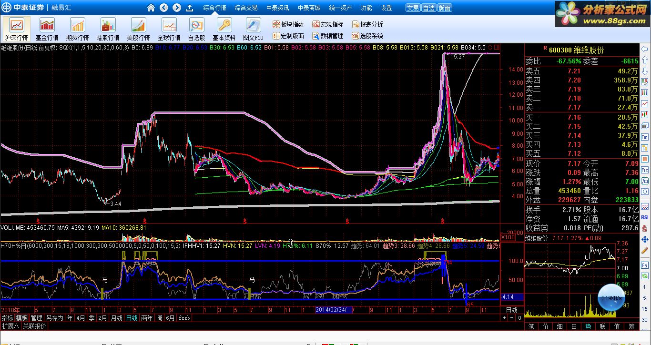Screen dimensions: 651x345
Task: Open 报表分析 report analysis
Action: tap(367, 24)
